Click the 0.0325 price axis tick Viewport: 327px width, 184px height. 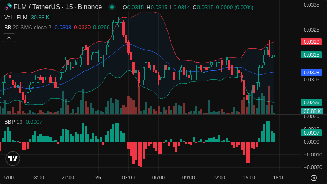[x=311, y=30]
